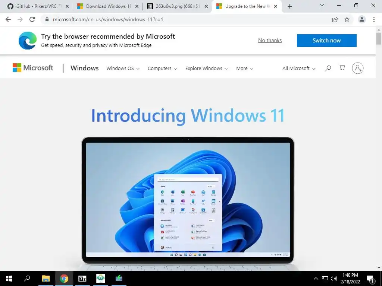Open a new tab
Screen dimensions: 382x286
(289, 6)
